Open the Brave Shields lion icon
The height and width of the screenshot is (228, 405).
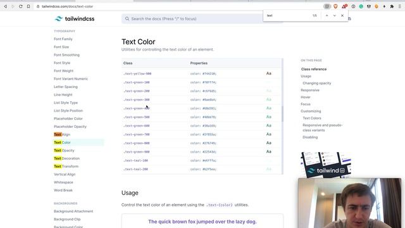point(335,6)
